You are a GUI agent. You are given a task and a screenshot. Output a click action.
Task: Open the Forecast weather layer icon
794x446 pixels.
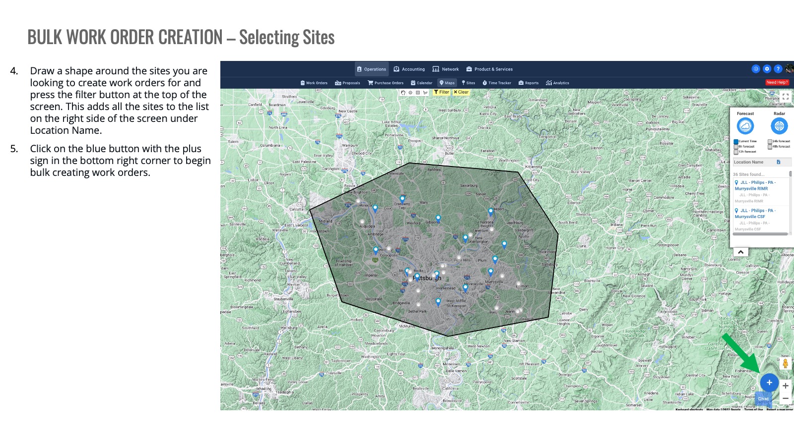pyautogui.click(x=745, y=126)
